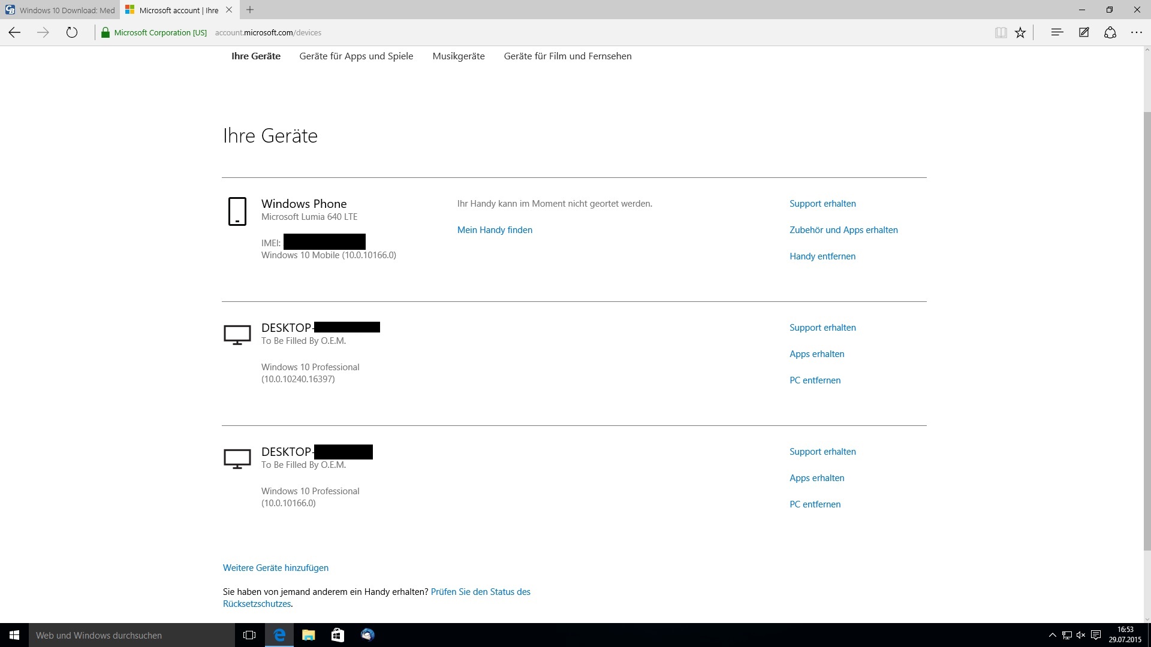Open the Windows Start menu
Image resolution: width=1151 pixels, height=647 pixels.
(x=14, y=635)
